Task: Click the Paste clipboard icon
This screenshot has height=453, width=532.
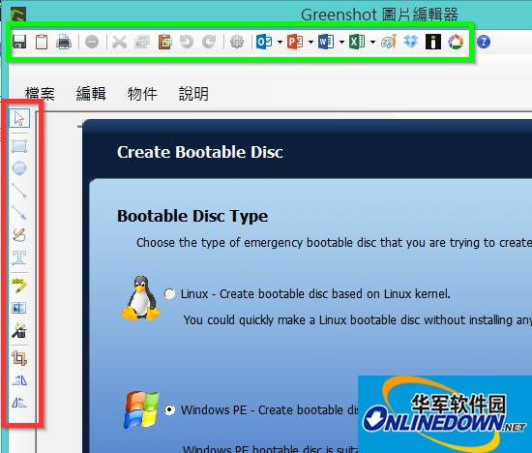Action: [164, 42]
